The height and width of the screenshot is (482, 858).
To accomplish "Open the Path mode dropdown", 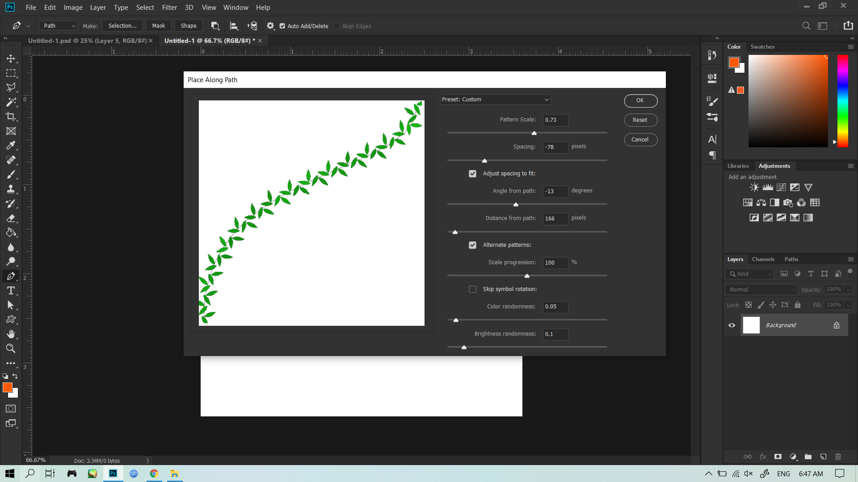I will pyautogui.click(x=58, y=25).
